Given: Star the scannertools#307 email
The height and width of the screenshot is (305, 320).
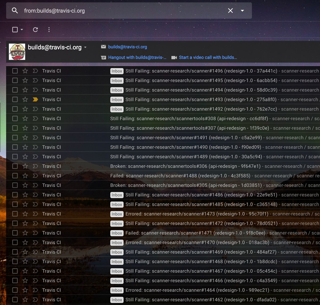Looking at the screenshot, I should pyautogui.click(x=25, y=128).
